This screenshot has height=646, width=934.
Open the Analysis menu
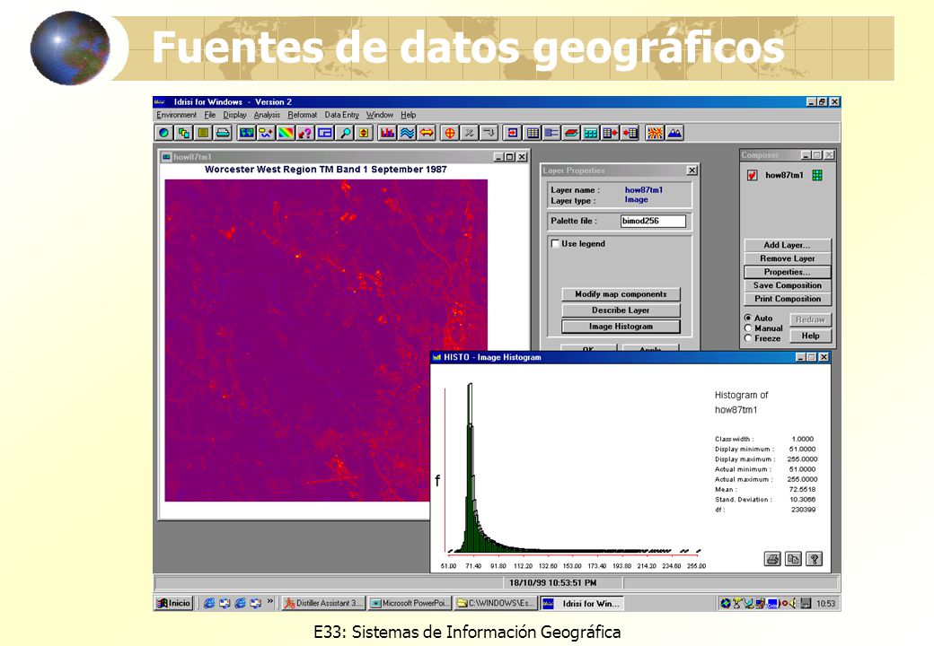coord(267,115)
